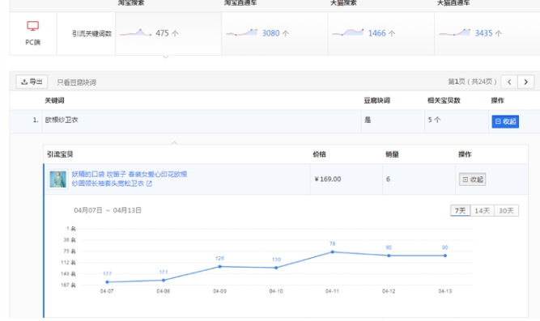Viewport: 540px width, 321px height.
Task: Click the 相关宝贝数 column header
Action: 444,100
